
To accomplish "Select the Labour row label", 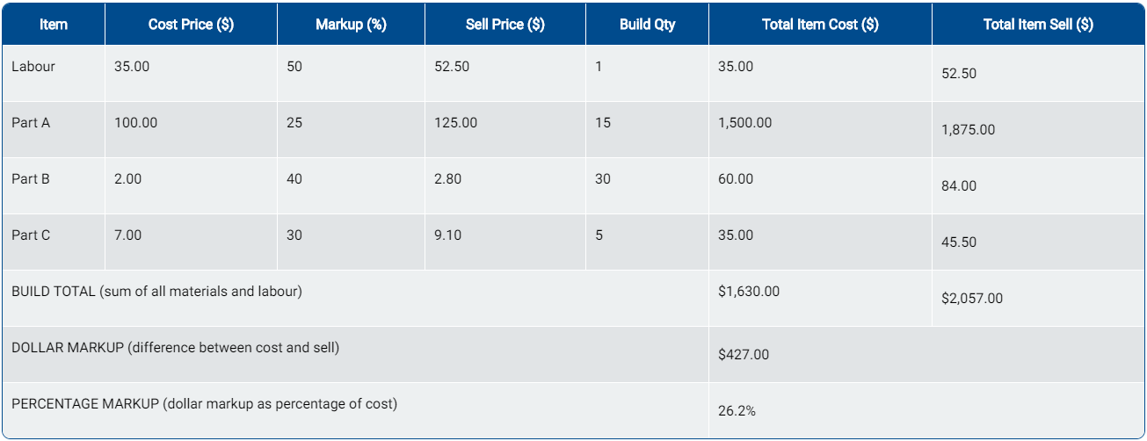I will [33, 67].
